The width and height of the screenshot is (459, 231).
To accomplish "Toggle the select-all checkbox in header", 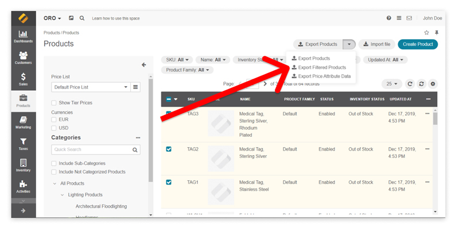I will pyautogui.click(x=169, y=99).
